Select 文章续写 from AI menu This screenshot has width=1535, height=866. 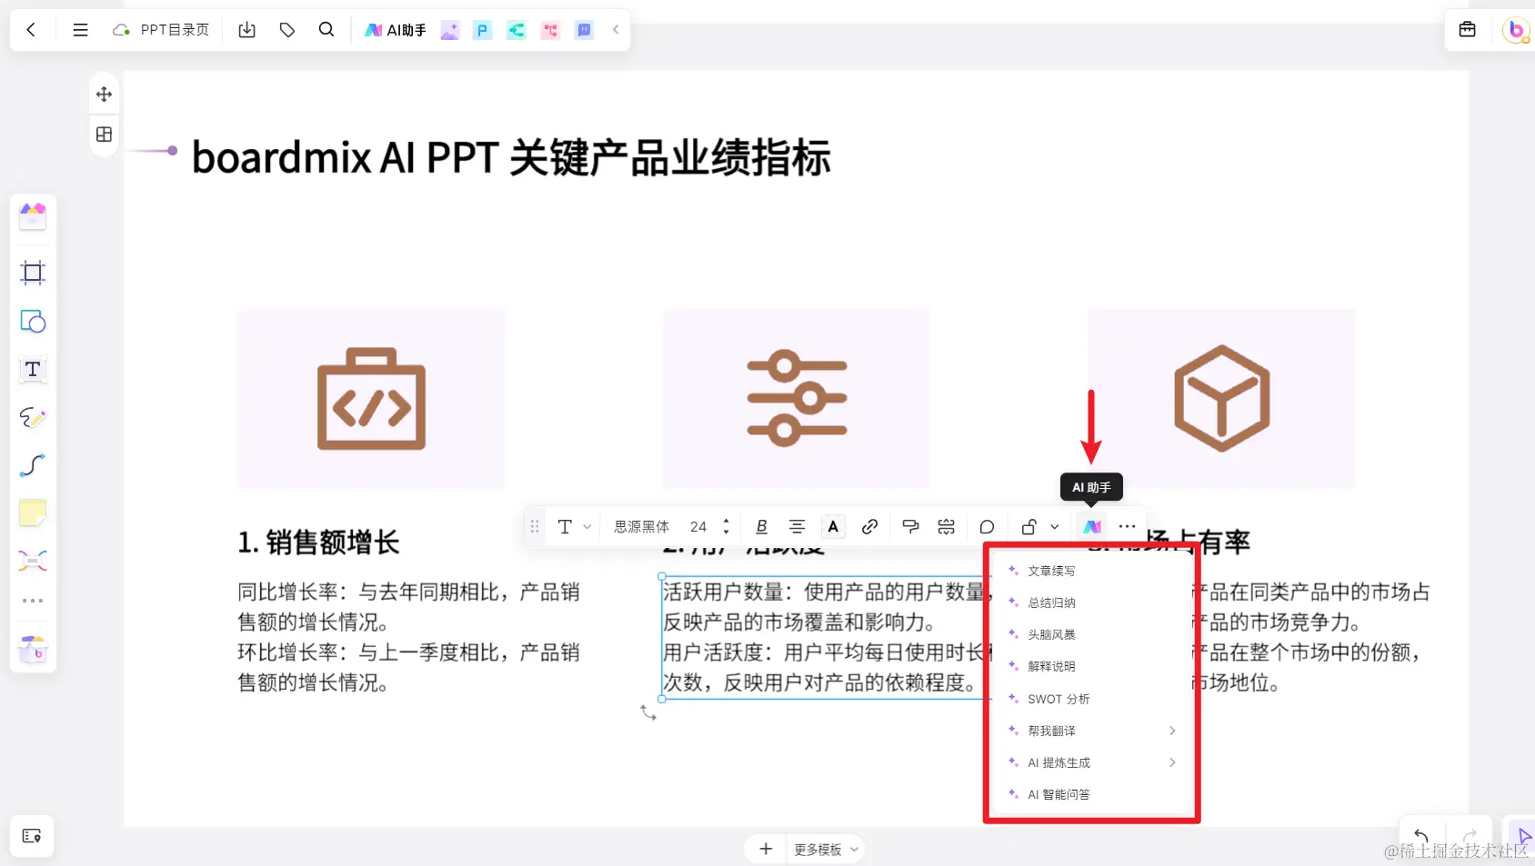[1091, 571]
